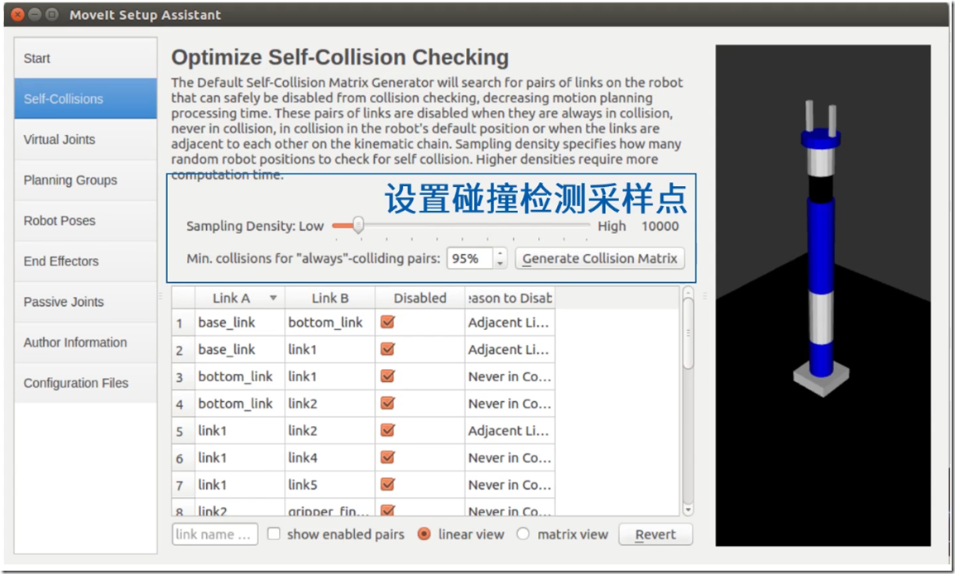Uncheck Disabled for link1 and link5
This screenshot has width=955, height=574.
[387, 484]
